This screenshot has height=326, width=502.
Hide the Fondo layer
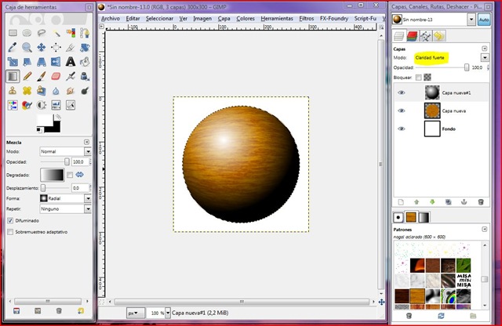[x=401, y=129]
